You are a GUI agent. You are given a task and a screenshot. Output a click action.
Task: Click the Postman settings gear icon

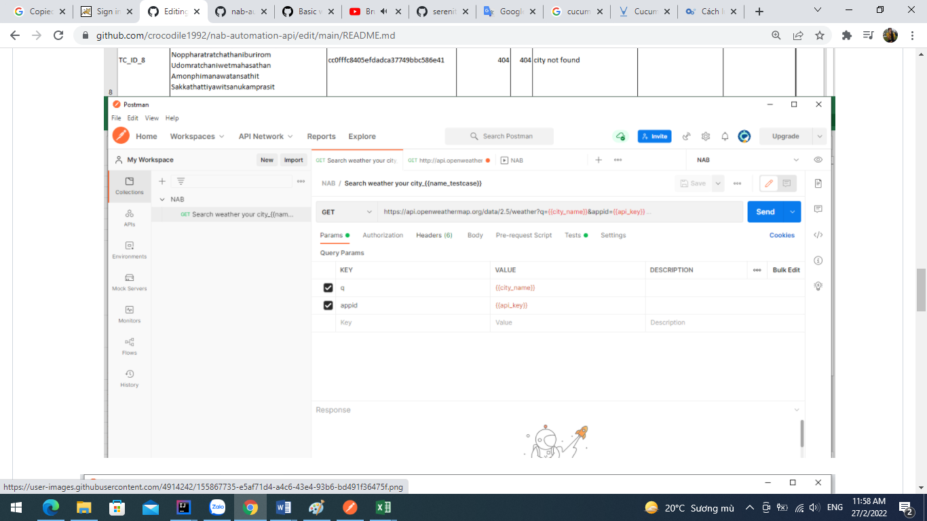point(706,136)
